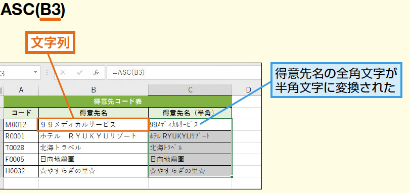Select cell with code H0032
The height and width of the screenshot is (193, 410).
click(x=21, y=171)
